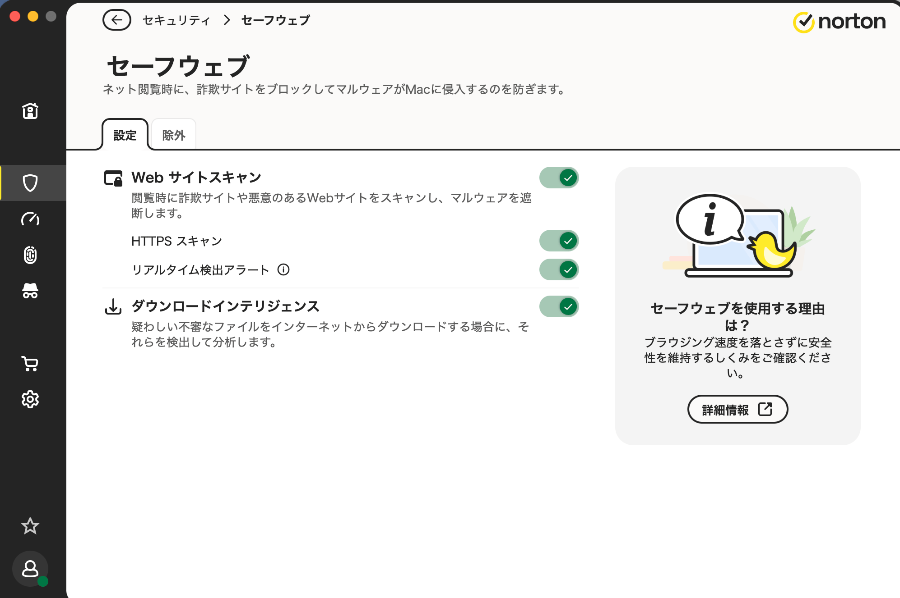
Task: Select the Security shield sidebar icon
Action: point(30,183)
